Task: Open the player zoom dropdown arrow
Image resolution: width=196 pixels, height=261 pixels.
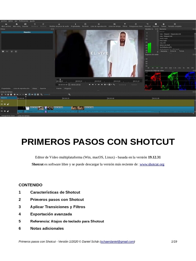Action: pyautogui.click(x=107, y=85)
